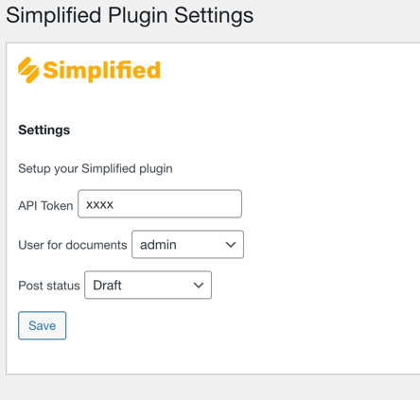Click the gray background below the settings panel
This screenshot has width=420, height=400.
coord(210,388)
